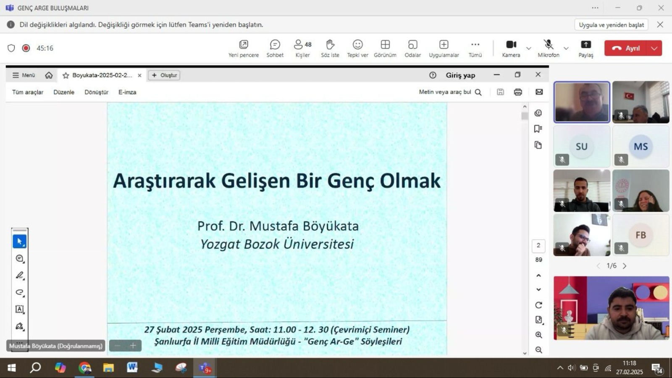
Task: Expand the Mikrofon options arrow
Action: (566, 48)
